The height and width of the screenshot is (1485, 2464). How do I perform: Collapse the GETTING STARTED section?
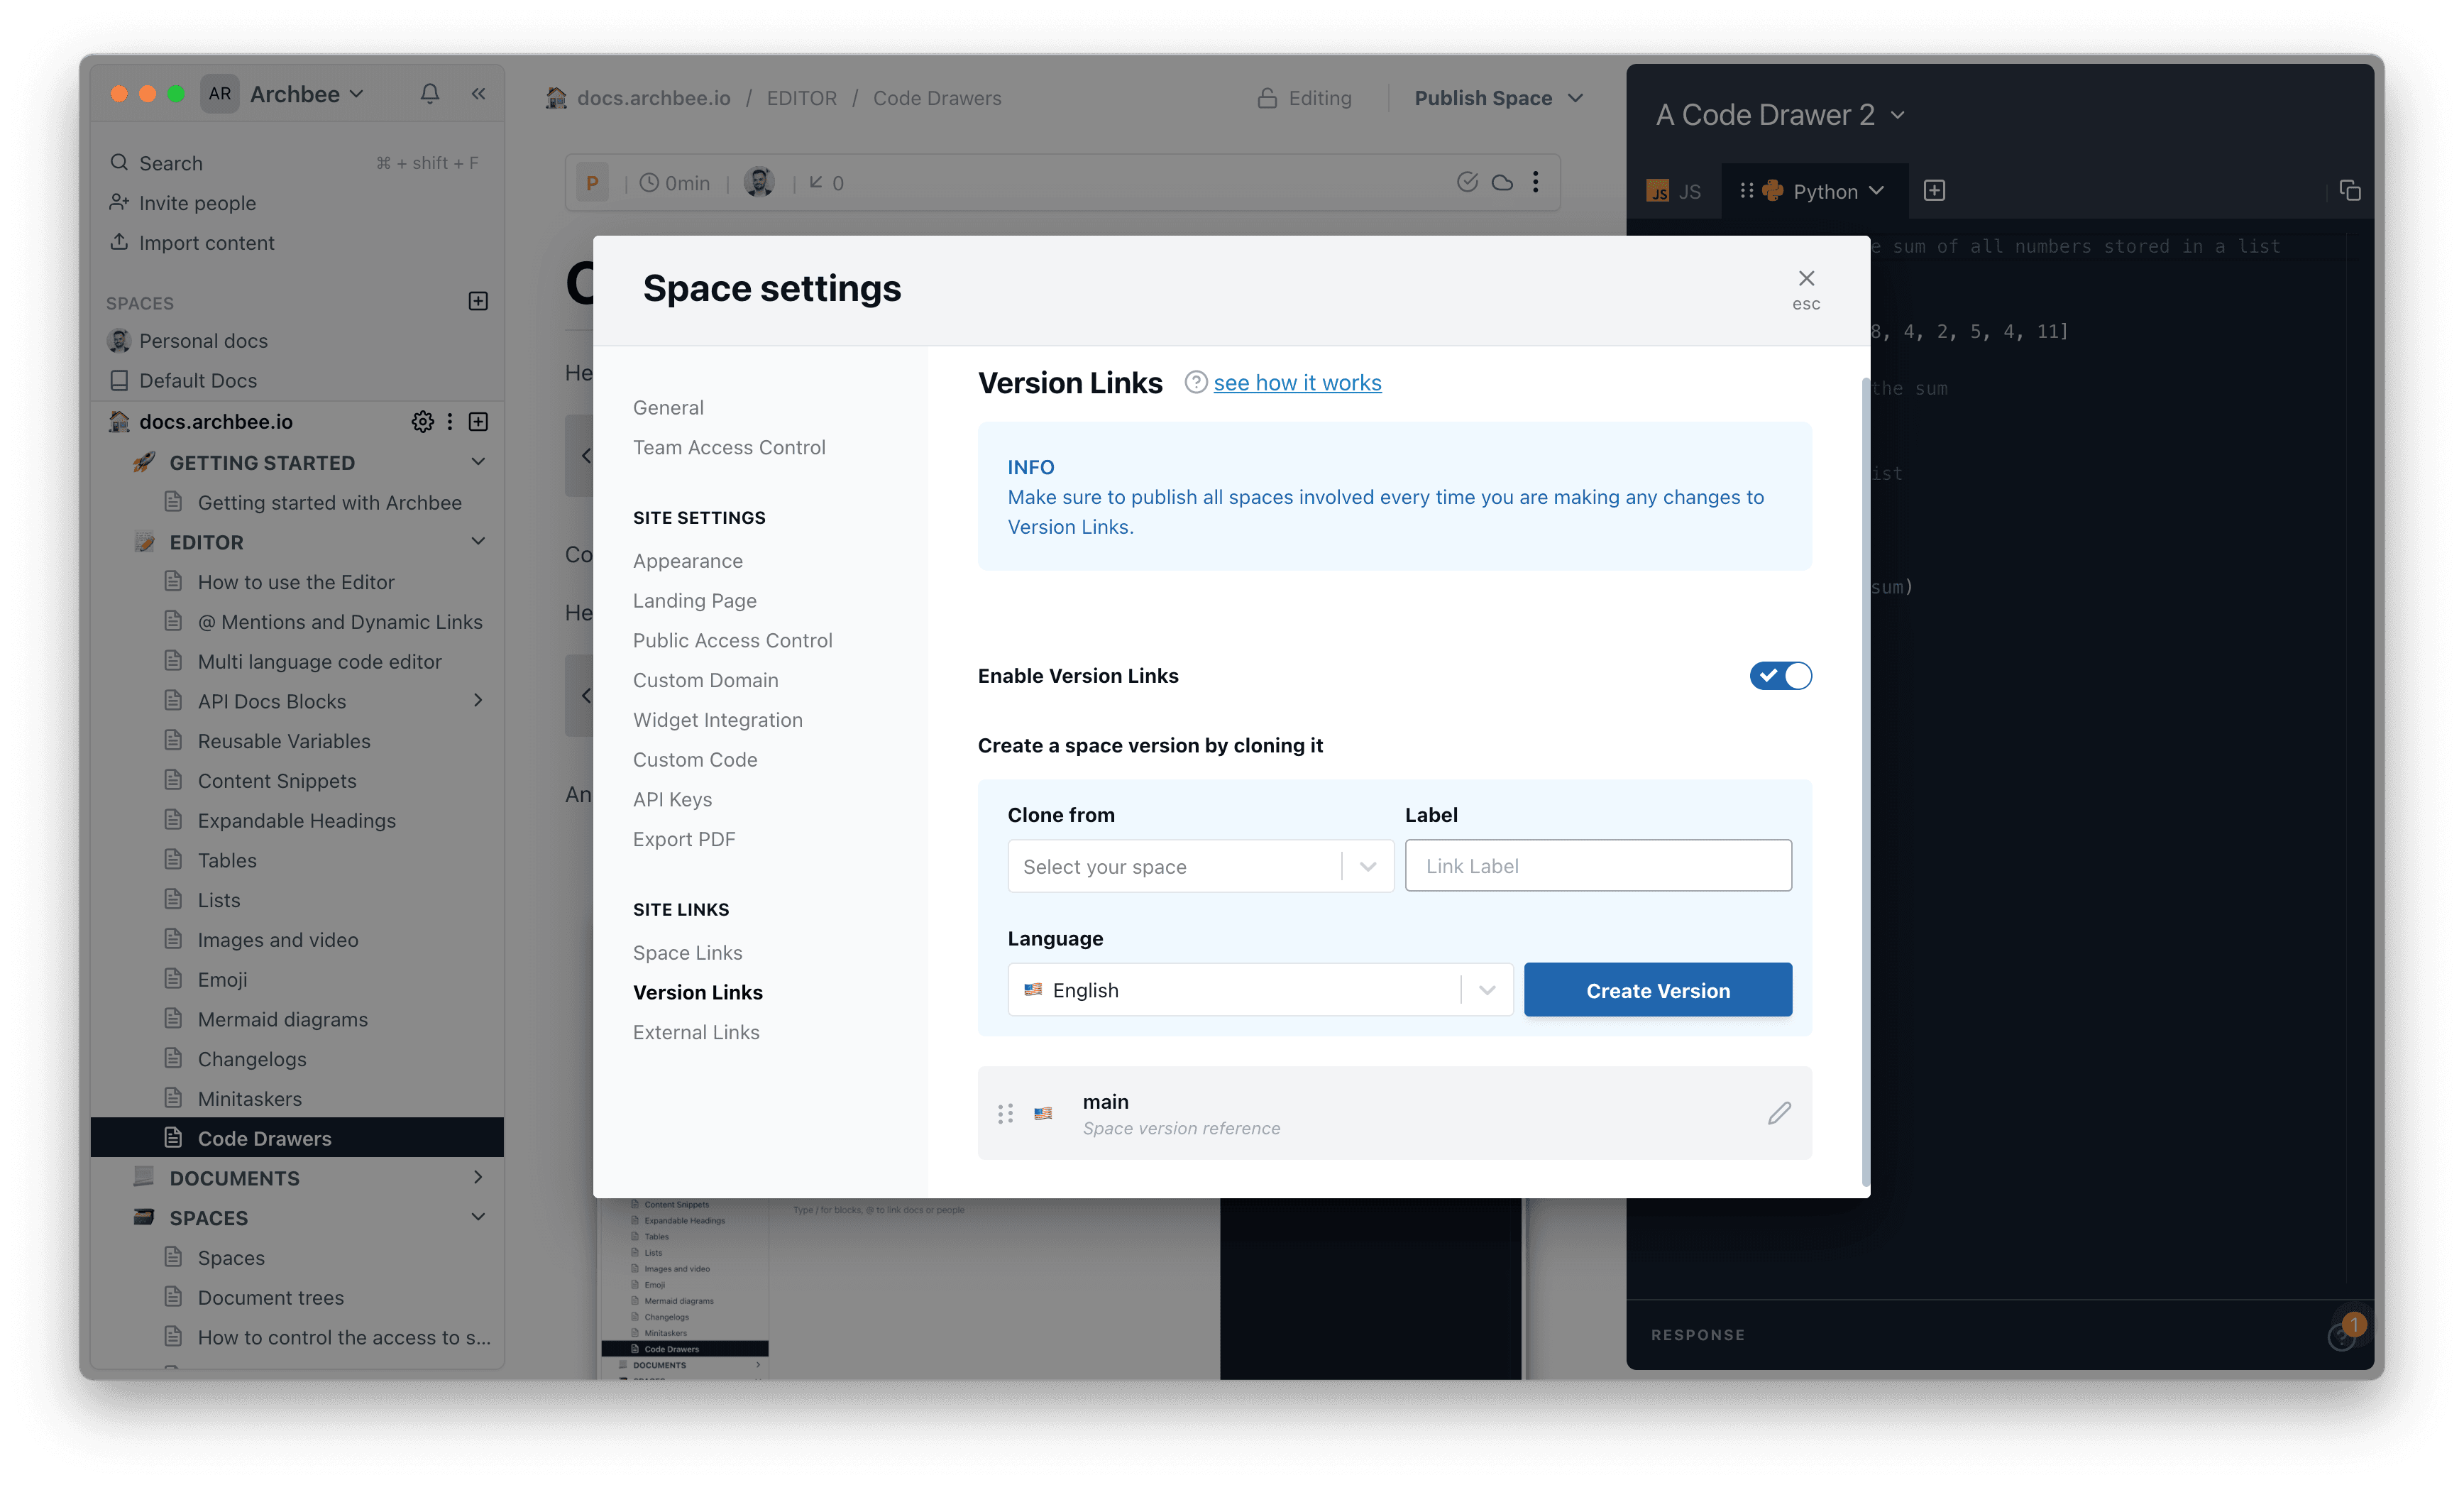(x=478, y=462)
